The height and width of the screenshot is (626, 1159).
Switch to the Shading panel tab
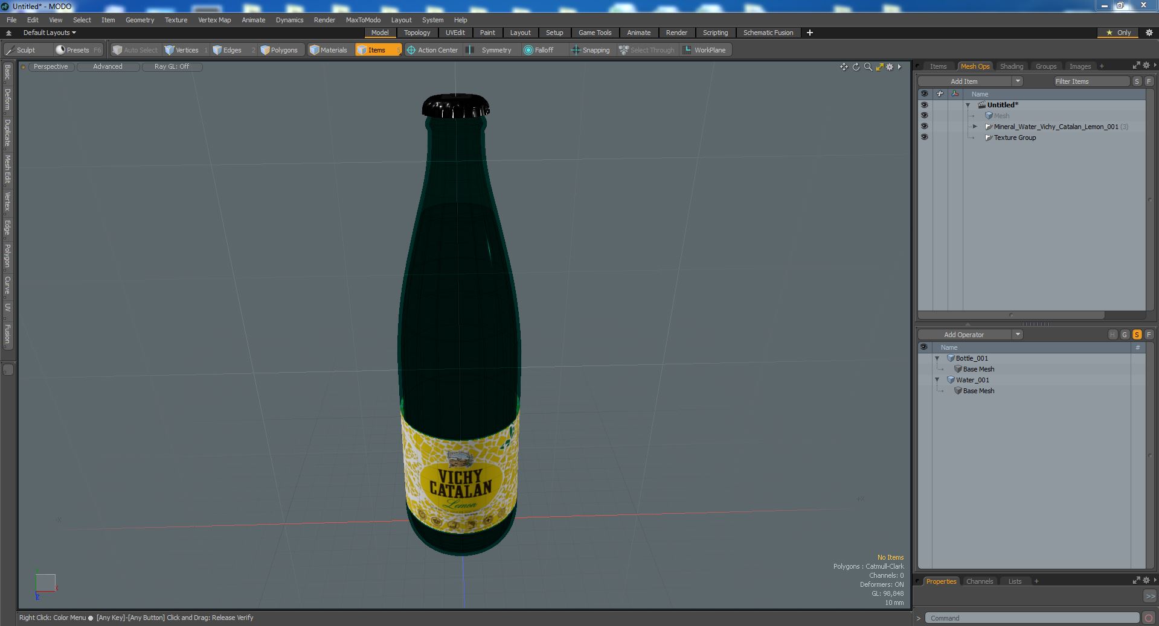click(x=1011, y=66)
